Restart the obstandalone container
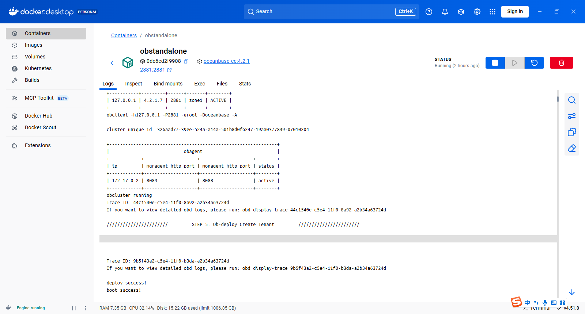585x314 pixels. point(534,63)
